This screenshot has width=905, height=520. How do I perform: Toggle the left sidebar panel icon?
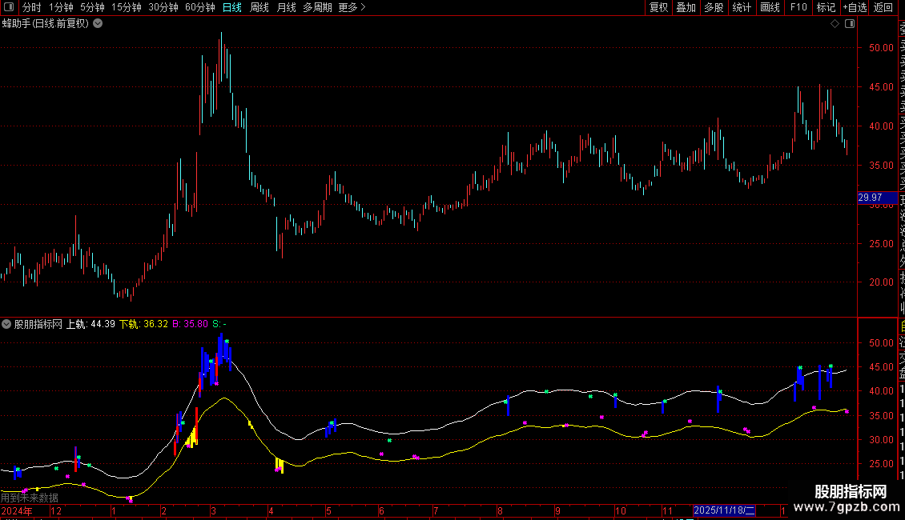pyautogui.click(x=9, y=7)
